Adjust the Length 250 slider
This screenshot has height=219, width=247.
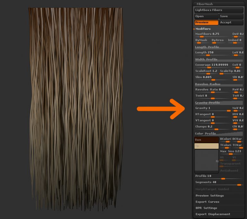click(x=212, y=53)
